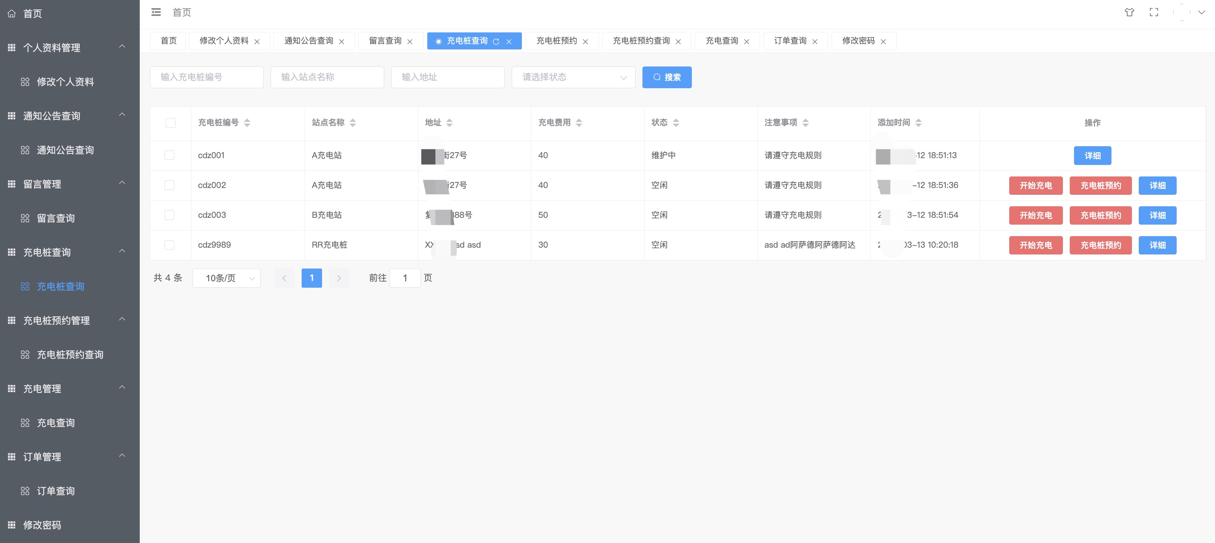Sort by 地址 column arrows
Image resolution: width=1215 pixels, height=543 pixels.
pyautogui.click(x=449, y=123)
